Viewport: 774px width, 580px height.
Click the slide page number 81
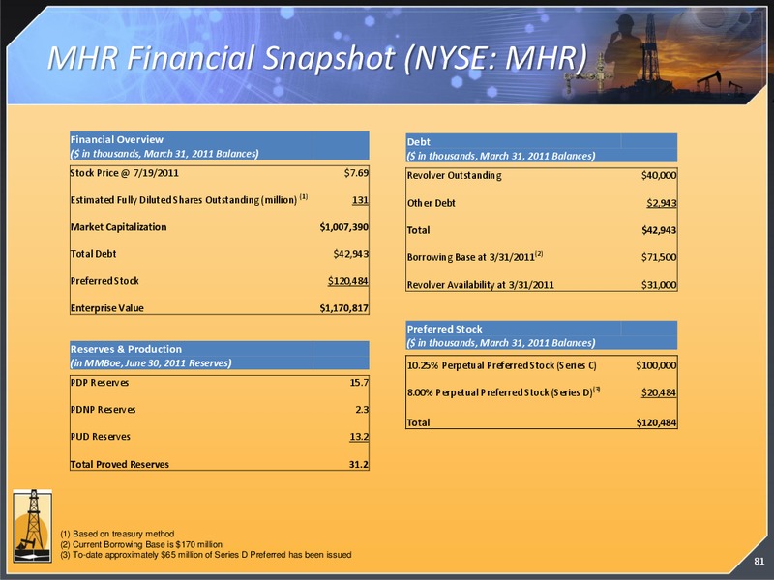tap(759, 562)
